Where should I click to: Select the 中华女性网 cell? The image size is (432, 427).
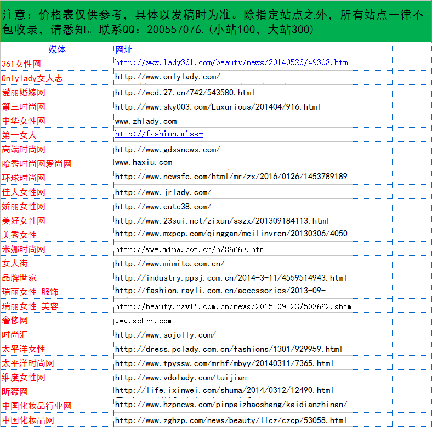point(57,121)
